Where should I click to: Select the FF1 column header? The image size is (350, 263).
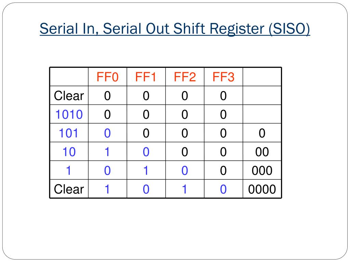coord(146,77)
